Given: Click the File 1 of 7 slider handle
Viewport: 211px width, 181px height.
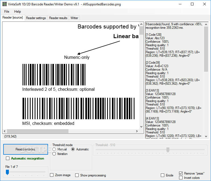Looking at the screenshot, I should coord(8,172).
